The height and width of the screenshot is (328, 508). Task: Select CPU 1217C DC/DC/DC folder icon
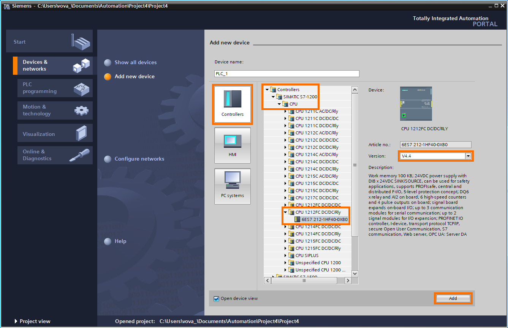click(291, 198)
